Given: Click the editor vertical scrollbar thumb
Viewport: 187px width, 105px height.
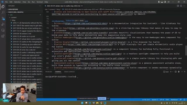Looking at the screenshot, I should click(186, 50).
